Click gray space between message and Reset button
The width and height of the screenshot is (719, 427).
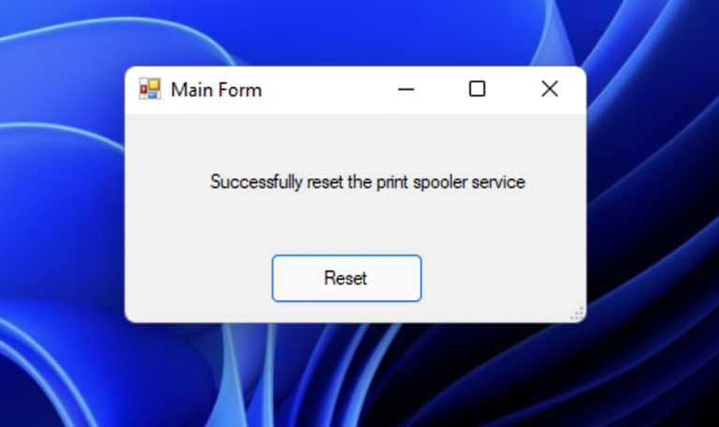point(356,225)
